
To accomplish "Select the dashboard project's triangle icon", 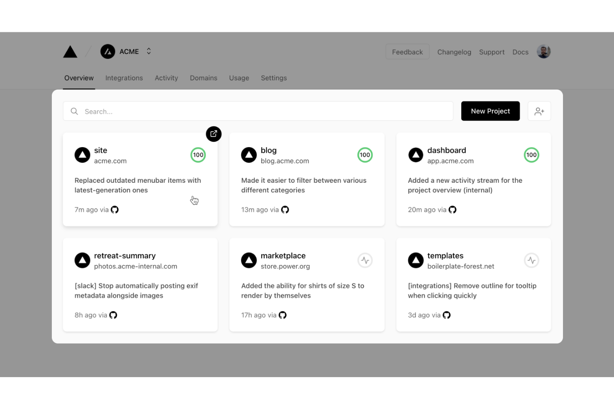I will click(416, 155).
